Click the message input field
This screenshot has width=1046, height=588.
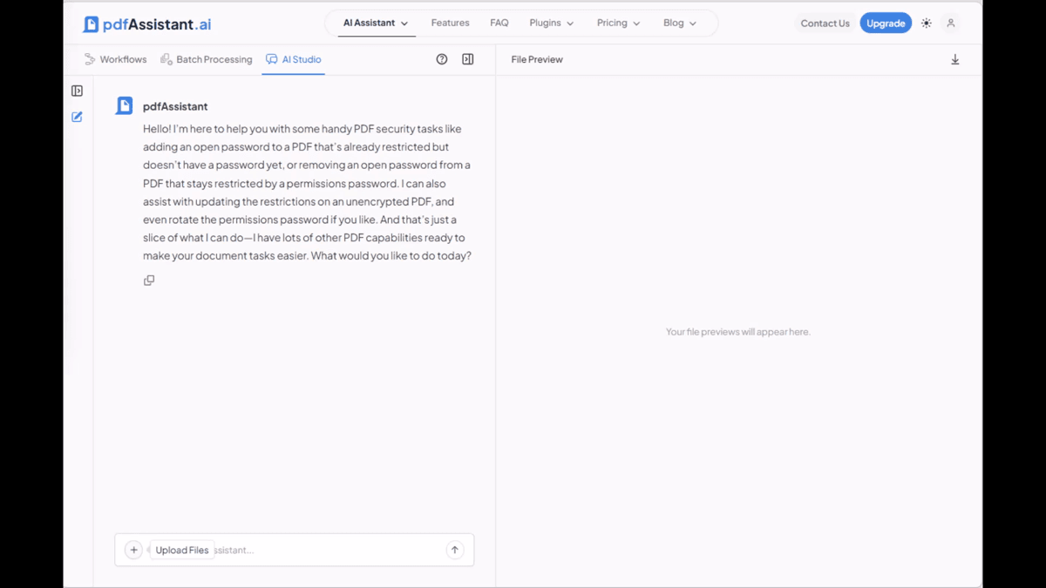[x=295, y=550]
